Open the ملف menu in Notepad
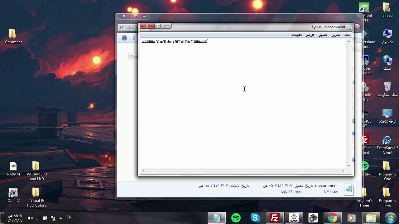 [347, 35]
